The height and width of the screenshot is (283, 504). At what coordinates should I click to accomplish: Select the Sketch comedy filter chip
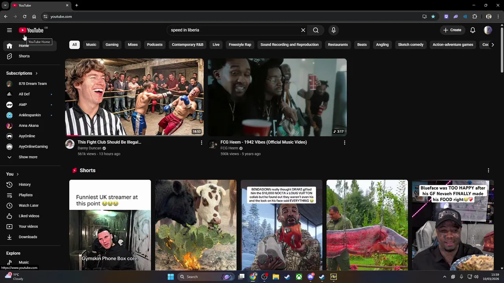pos(411,45)
